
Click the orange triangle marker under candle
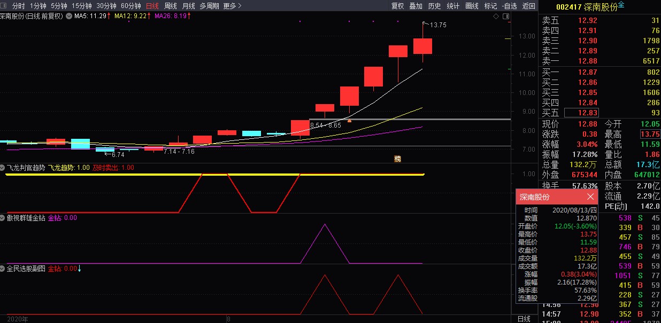(x=349, y=121)
